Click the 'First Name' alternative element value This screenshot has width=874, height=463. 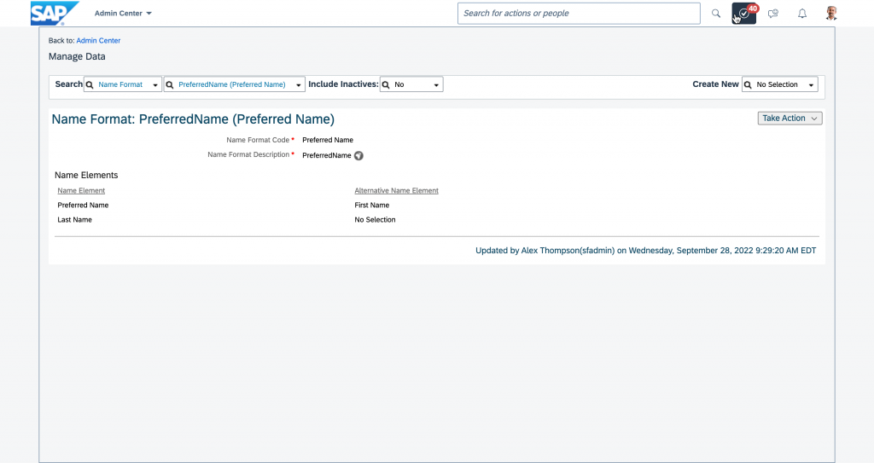pyautogui.click(x=372, y=205)
